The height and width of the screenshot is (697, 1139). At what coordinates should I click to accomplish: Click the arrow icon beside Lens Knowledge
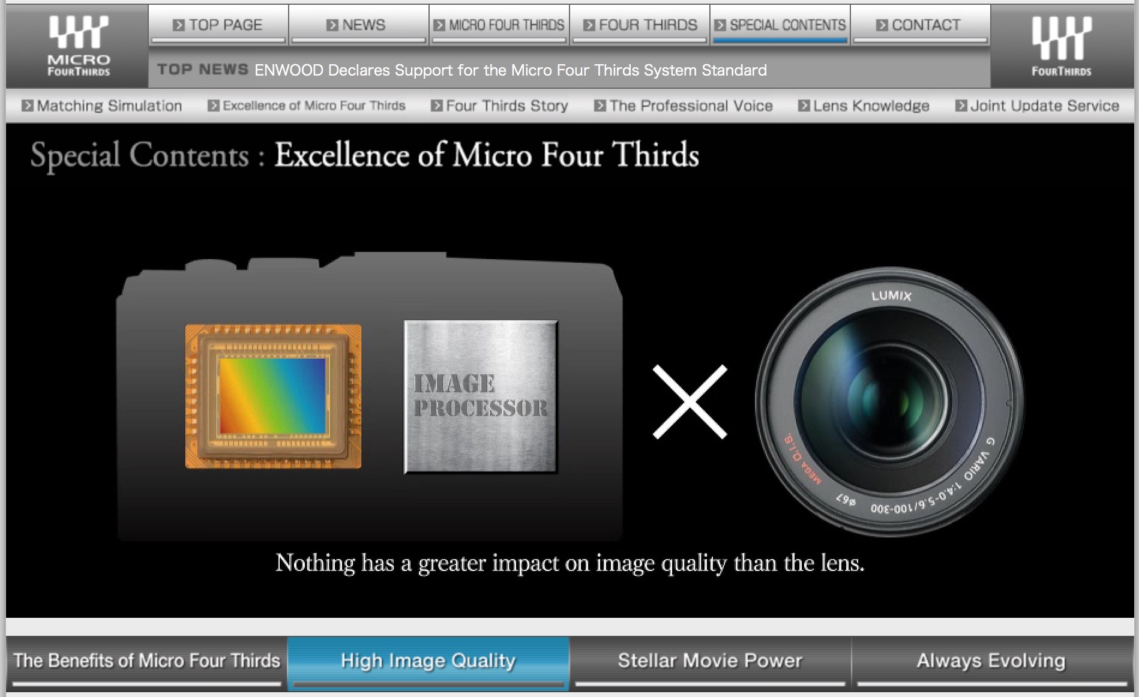pyautogui.click(x=804, y=106)
